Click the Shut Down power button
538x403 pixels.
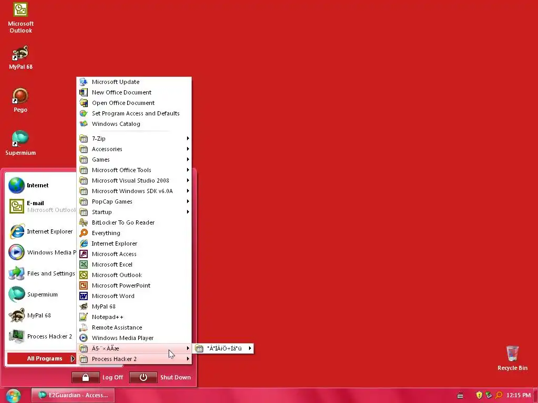[x=143, y=377]
